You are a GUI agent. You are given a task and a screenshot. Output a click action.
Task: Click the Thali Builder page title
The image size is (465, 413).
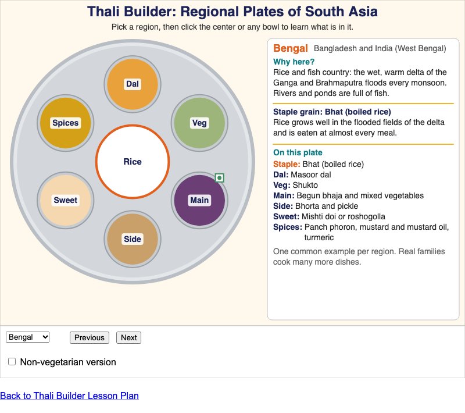point(232,12)
